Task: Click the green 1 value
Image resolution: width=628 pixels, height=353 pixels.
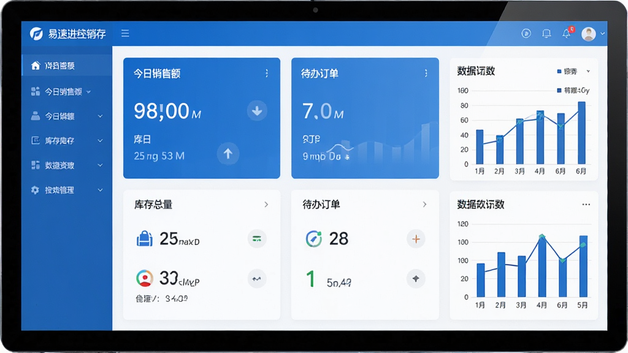Action: pyautogui.click(x=310, y=279)
